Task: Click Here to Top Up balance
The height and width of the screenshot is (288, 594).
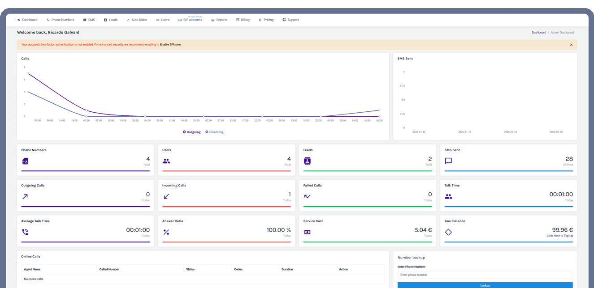Action: click(x=559, y=236)
